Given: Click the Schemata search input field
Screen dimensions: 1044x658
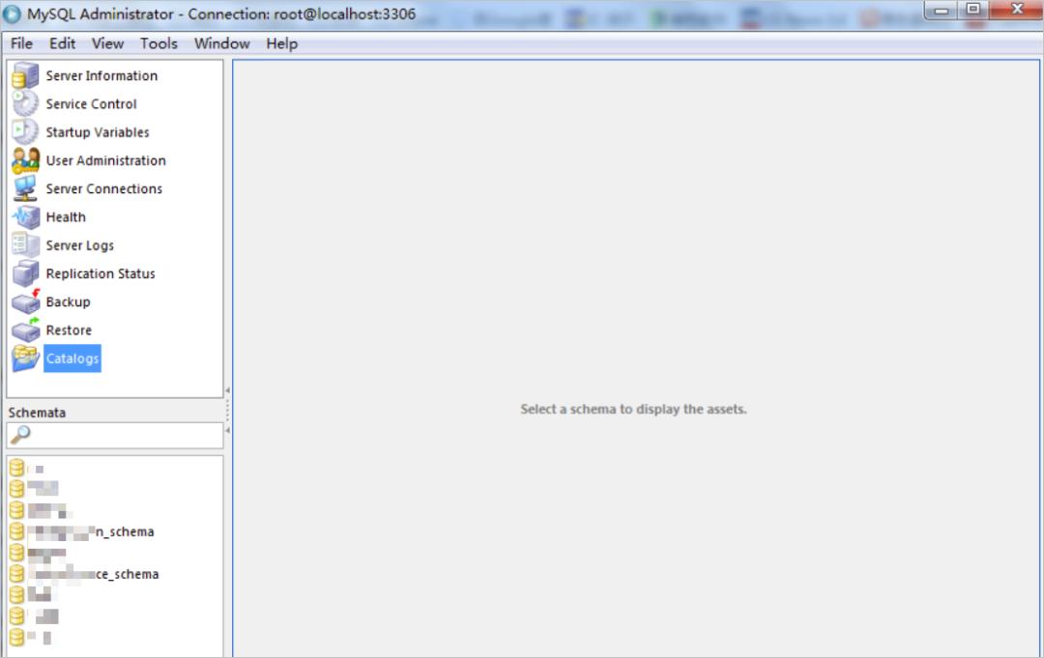Looking at the screenshot, I should [126, 436].
